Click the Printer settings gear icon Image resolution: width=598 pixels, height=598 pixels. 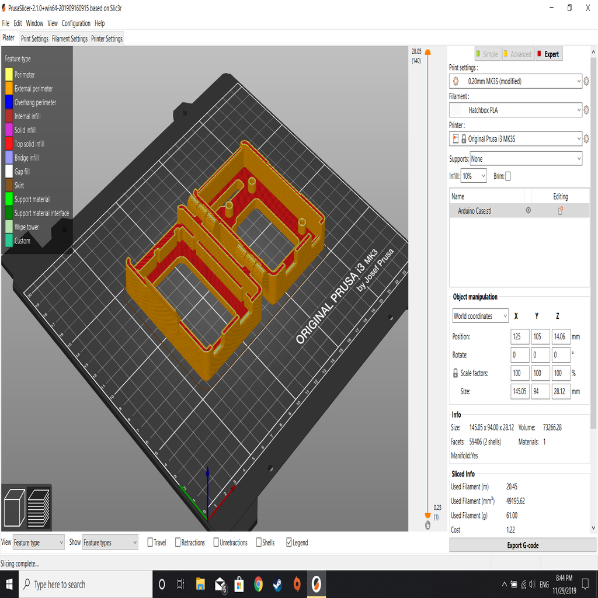(x=586, y=139)
